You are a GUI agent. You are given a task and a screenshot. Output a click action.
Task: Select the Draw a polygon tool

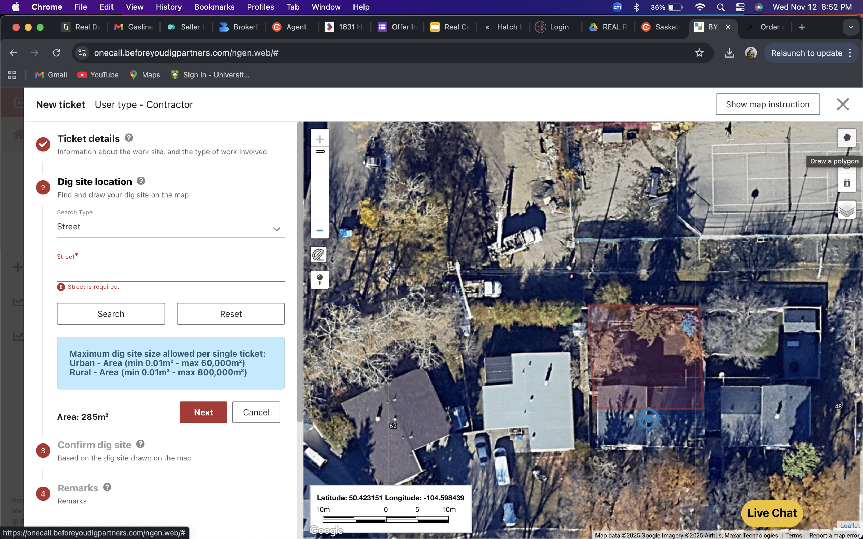tap(846, 138)
